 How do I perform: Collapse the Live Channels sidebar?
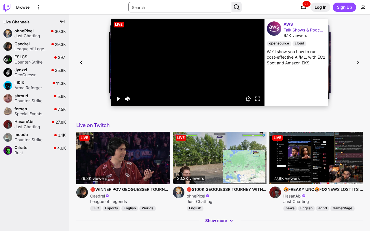coord(62,21)
